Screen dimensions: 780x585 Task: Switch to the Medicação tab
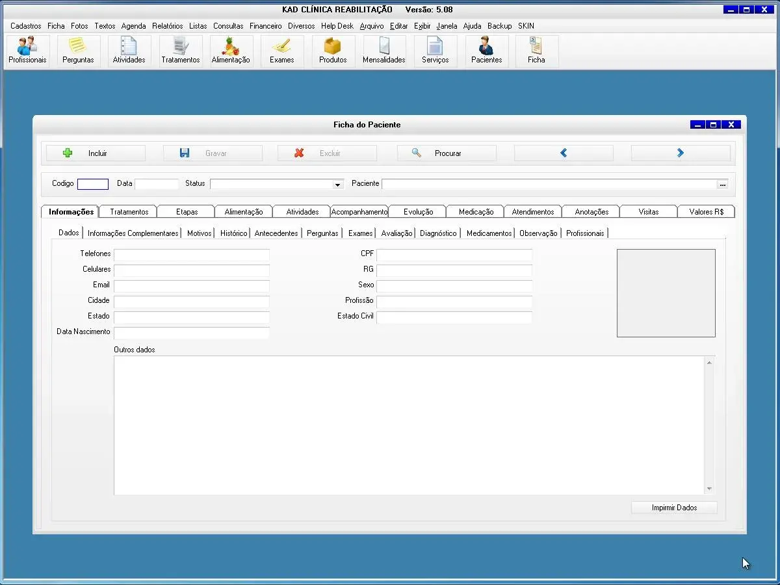pos(476,212)
